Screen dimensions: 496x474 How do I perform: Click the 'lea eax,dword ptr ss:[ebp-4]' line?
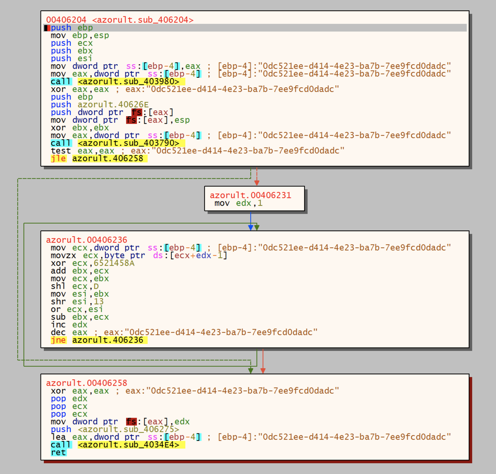126,437
